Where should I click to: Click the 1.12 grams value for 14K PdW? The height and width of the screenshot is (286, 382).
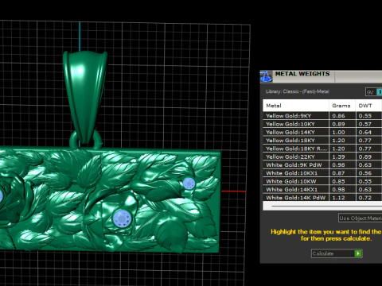[x=338, y=198]
